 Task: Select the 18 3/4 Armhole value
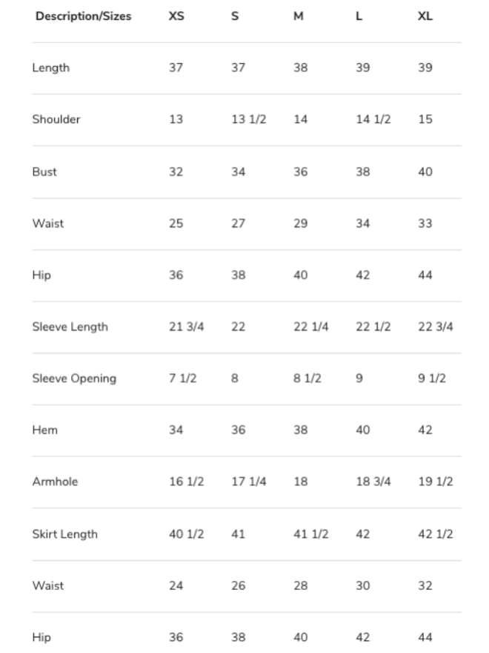pyautogui.click(x=373, y=482)
